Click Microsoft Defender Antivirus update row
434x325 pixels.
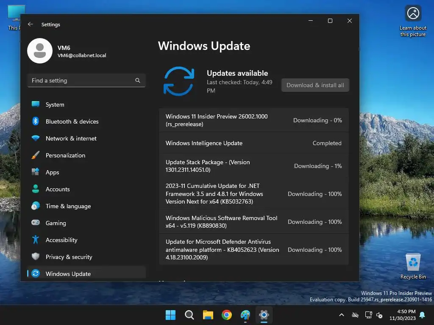pos(254,250)
